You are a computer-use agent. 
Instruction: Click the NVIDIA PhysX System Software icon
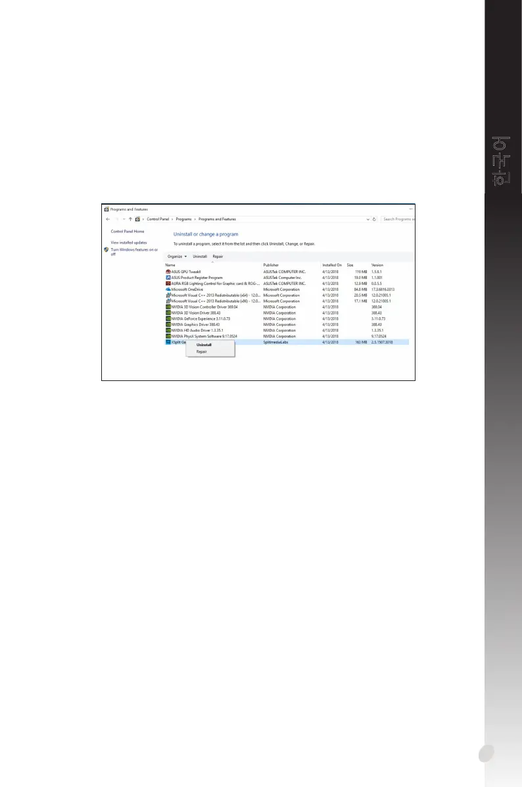pos(168,336)
